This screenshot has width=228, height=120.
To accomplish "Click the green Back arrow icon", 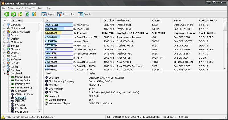I will click(x=7, y=14).
